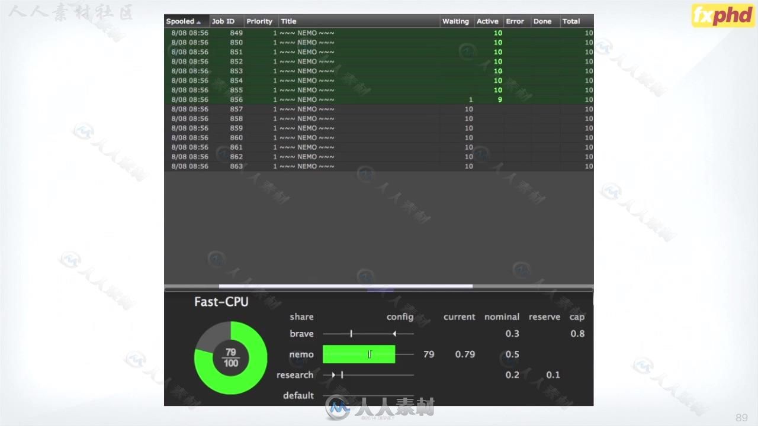Click the research share label
This screenshot has width=758, height=426.
click(x=295, y=375)
